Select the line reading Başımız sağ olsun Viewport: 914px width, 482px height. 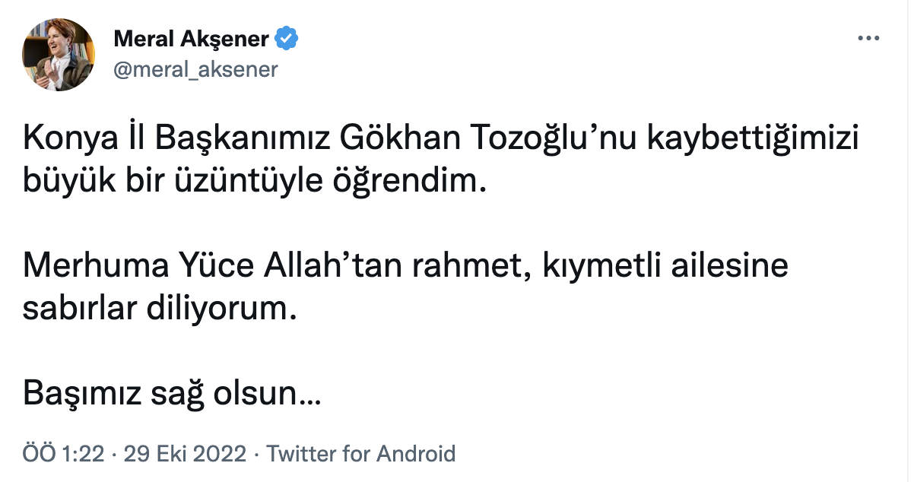pos(173,392)
